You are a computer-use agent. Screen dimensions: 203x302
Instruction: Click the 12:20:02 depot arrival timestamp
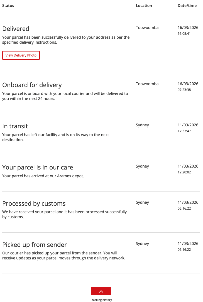tap(184, 172)
